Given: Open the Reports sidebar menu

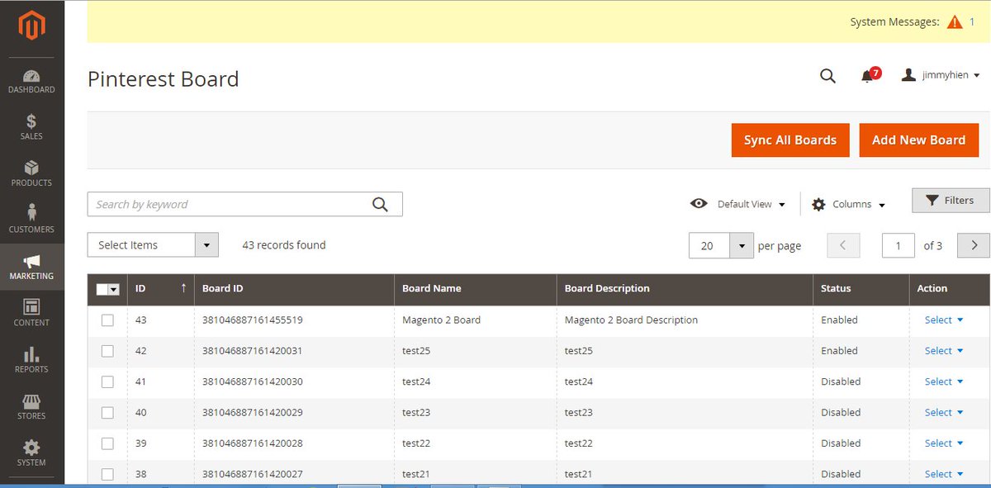Looking at the screenshot, I should coord(31,360).
